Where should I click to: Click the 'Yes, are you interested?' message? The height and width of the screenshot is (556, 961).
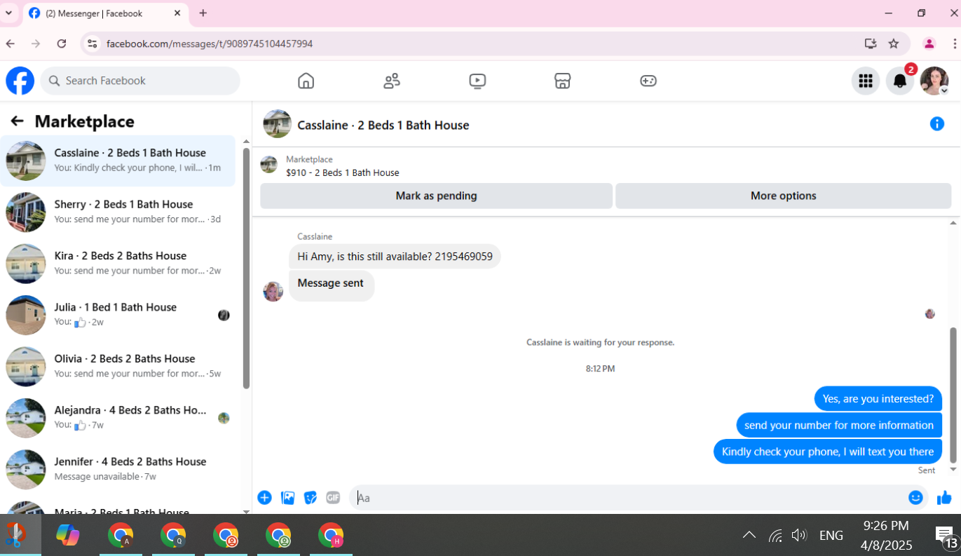pos(878,398)
